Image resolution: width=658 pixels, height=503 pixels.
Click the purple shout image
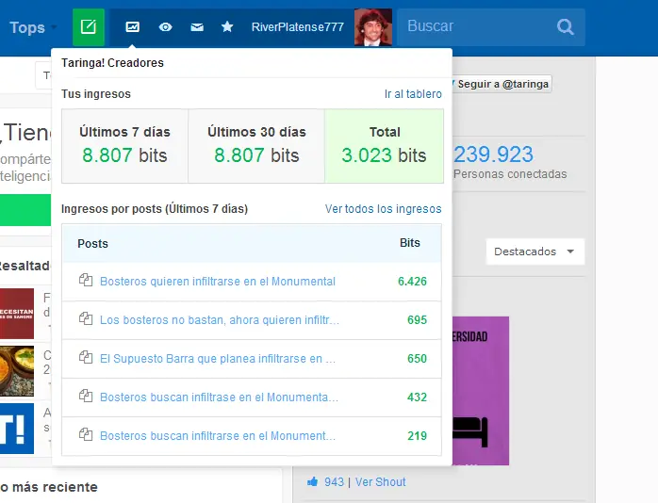(x=481, y=391)
